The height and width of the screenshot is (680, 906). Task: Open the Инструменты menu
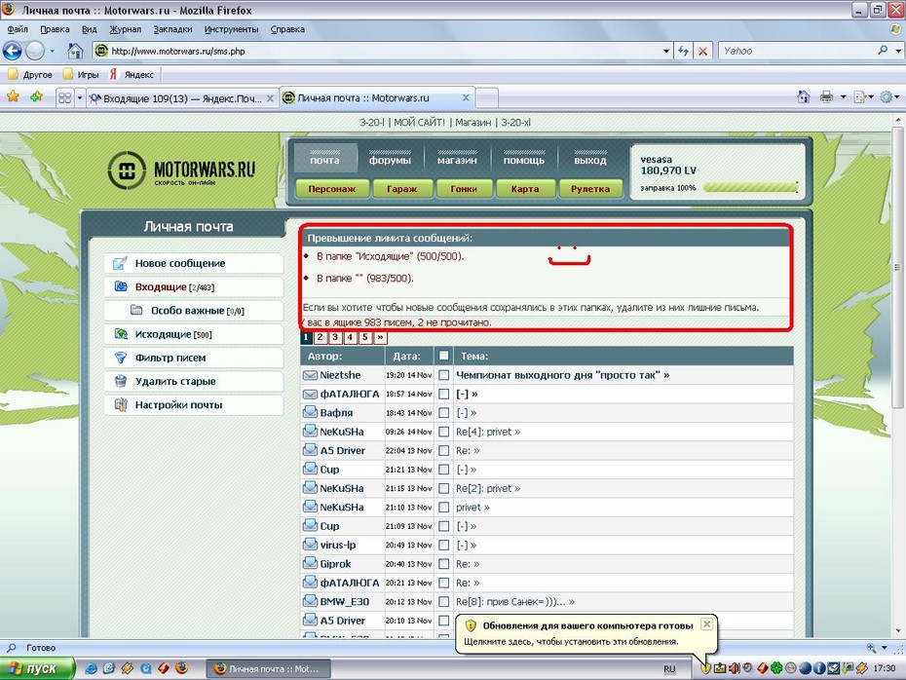click(x=231, y=29)
